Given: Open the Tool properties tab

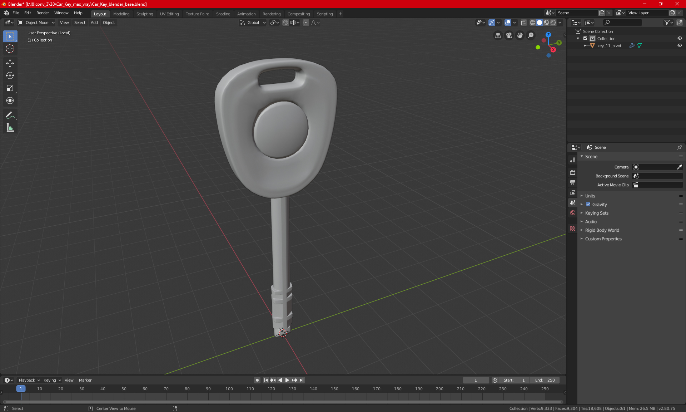Looking at the screenshot, I should point(573,160).
